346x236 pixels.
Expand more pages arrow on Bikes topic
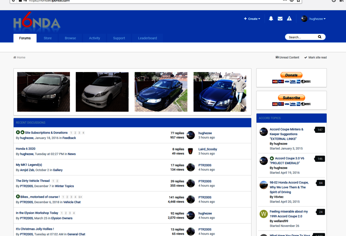coord(80,197)
